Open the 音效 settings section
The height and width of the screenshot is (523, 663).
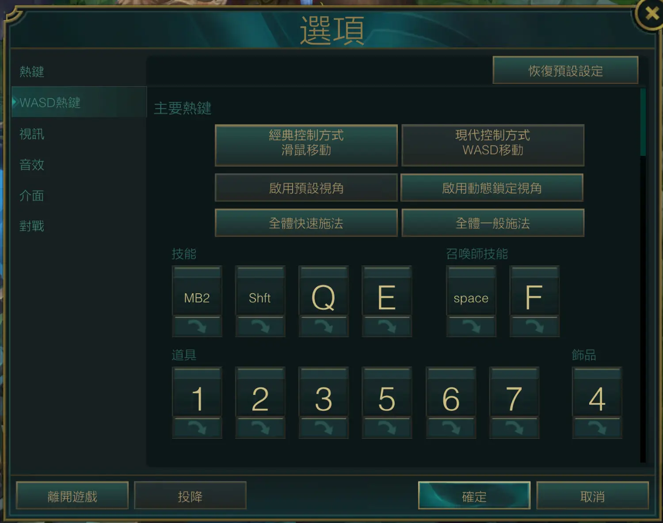coord(32,165)
